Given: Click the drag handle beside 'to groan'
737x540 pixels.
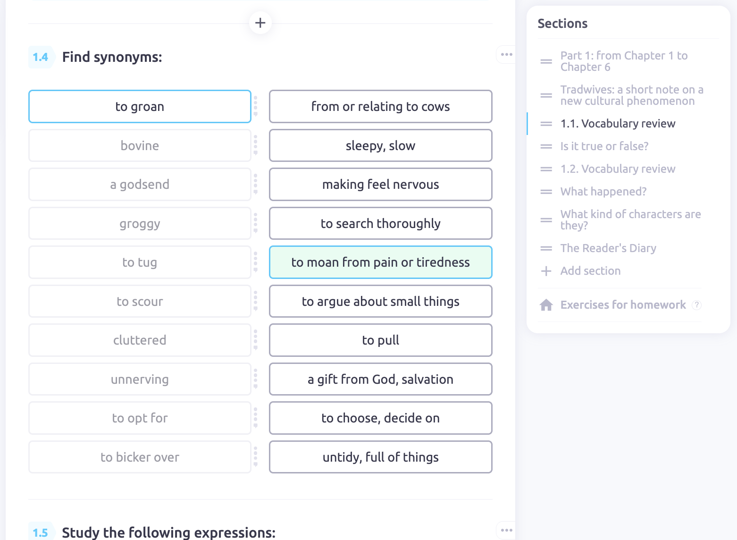Looking at the screenshot, I should tap(255, 106).
